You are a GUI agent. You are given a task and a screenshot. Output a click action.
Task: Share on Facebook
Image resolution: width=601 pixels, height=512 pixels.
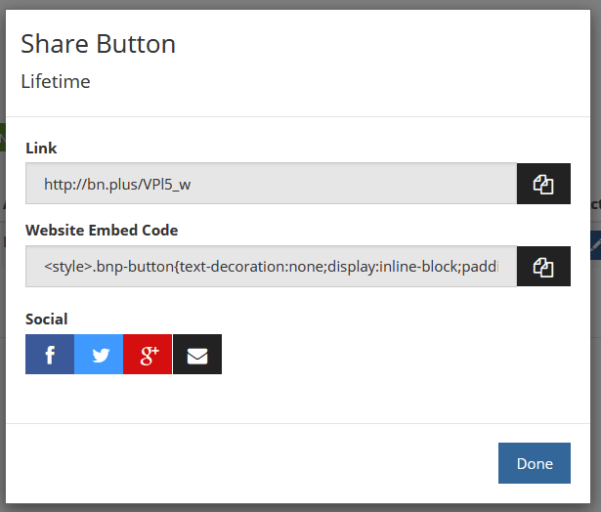(50, 355)
